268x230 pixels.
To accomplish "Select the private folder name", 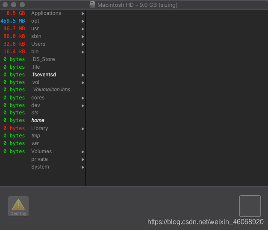I will (39, 159).
